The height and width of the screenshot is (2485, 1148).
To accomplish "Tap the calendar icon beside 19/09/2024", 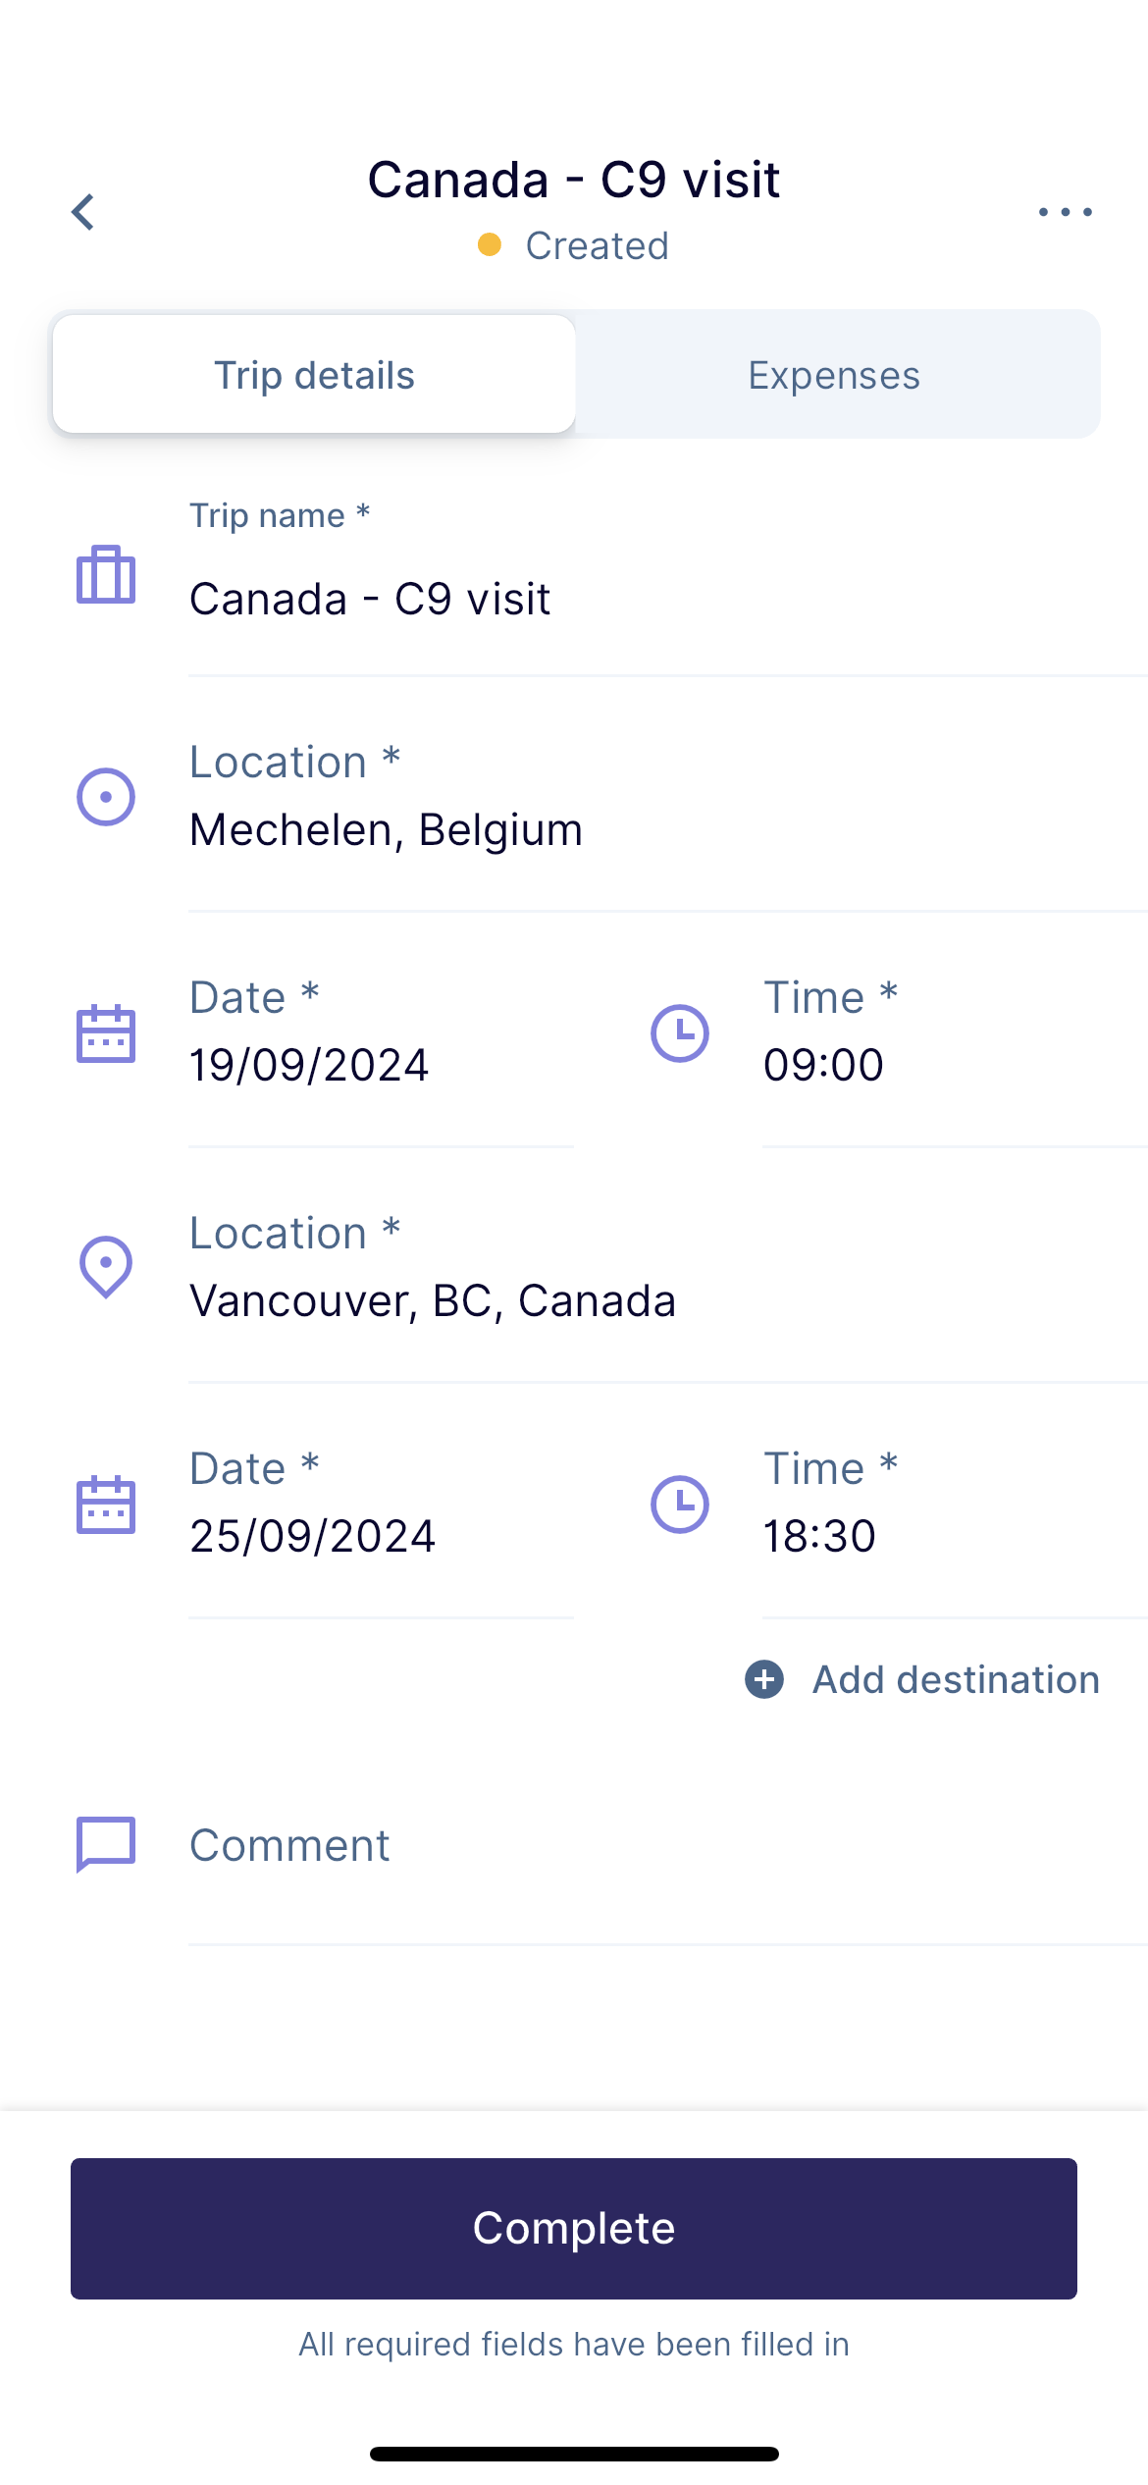I will tap(106, 1032).
